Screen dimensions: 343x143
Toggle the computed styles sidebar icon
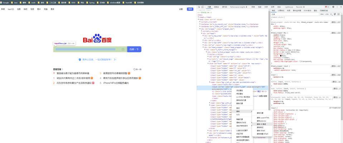[338, 14]
